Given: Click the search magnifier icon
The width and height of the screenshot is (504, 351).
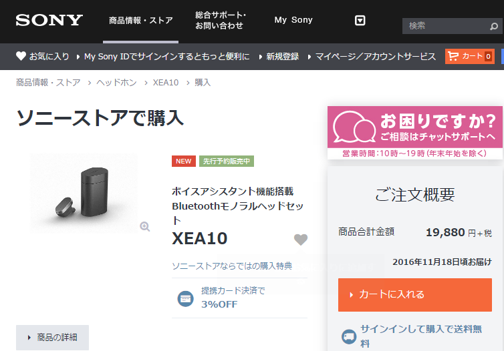Looking at the screenshot, I should click(494, 26).
